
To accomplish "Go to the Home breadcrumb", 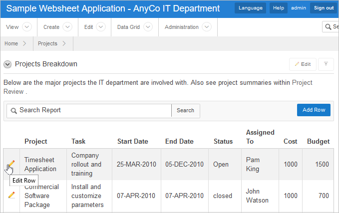I will 11,43.
